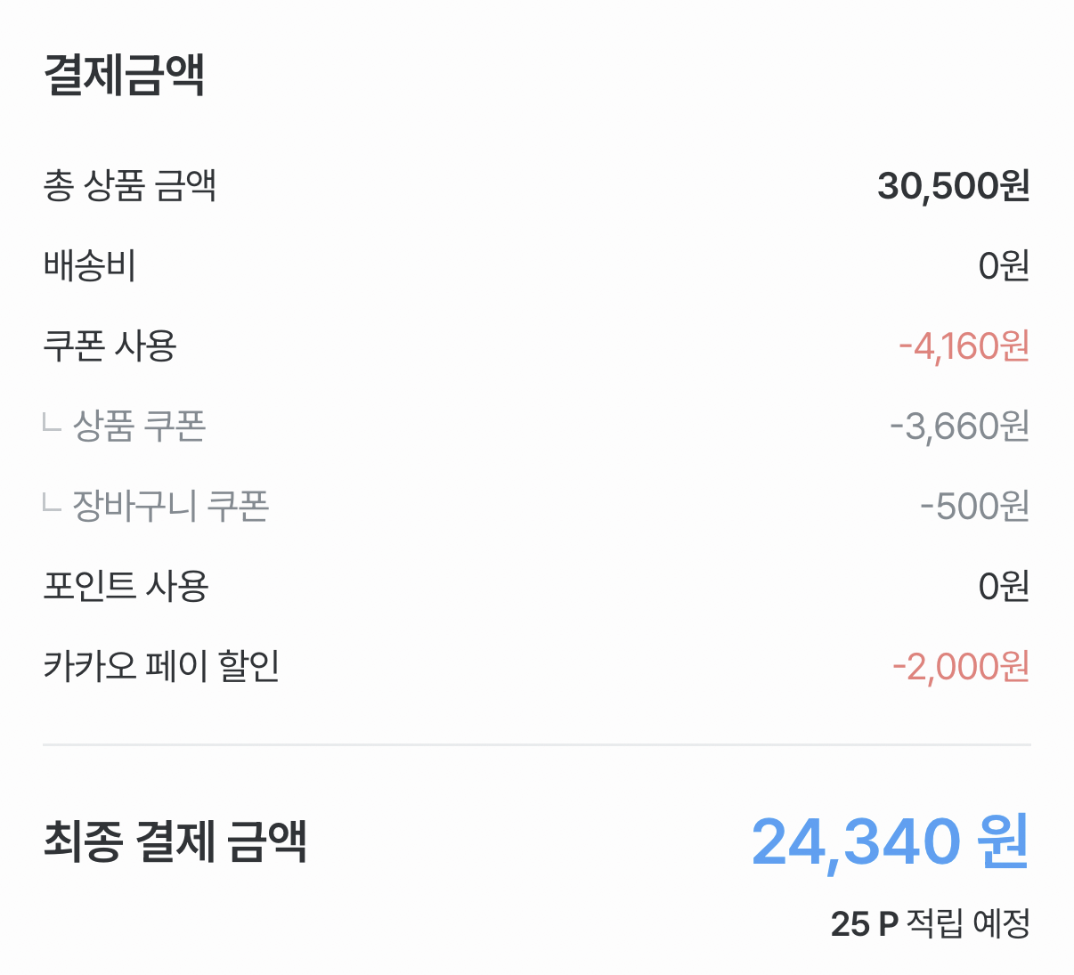Select the 배송비 label
This screenshot has width=1074, height=975.
(89, 265)
